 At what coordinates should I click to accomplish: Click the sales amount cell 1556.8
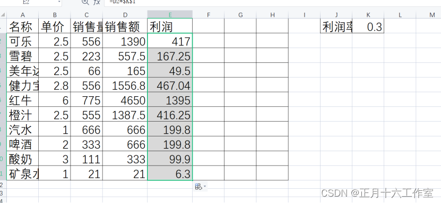[125, 85]
